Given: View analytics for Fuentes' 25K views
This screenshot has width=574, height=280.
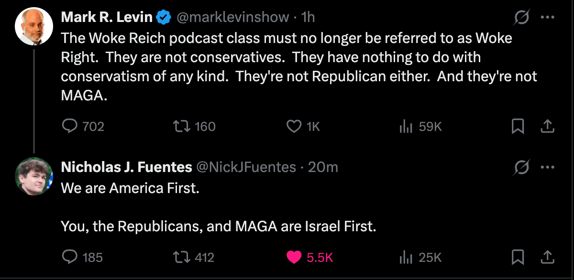Looking at the screenshot, I should [406, 257].
